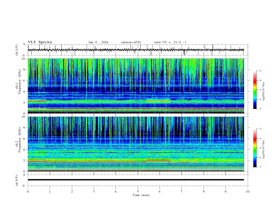The width and height of the screenshot is (279, 215).
Task: Click the "2" kHz tick on ch.2 frequency axis
Action: point(25,161)
